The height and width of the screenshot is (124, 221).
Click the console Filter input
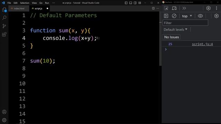coord(185,23)
